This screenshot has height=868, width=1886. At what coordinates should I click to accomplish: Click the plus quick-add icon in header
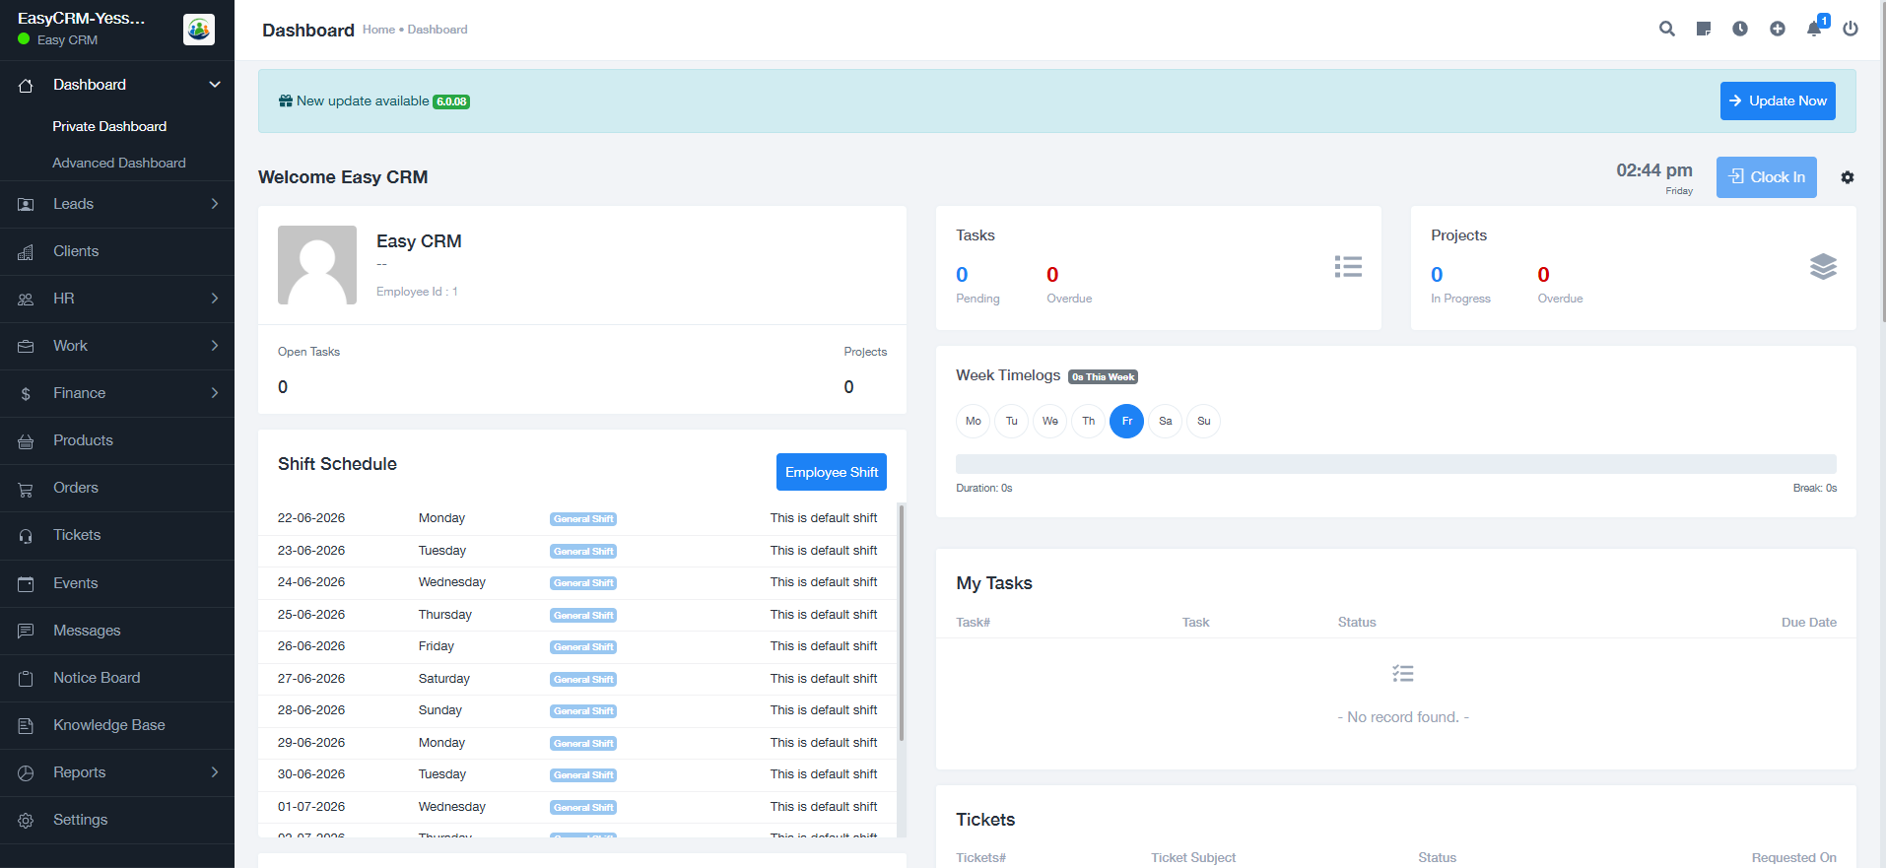[1777, 29]
